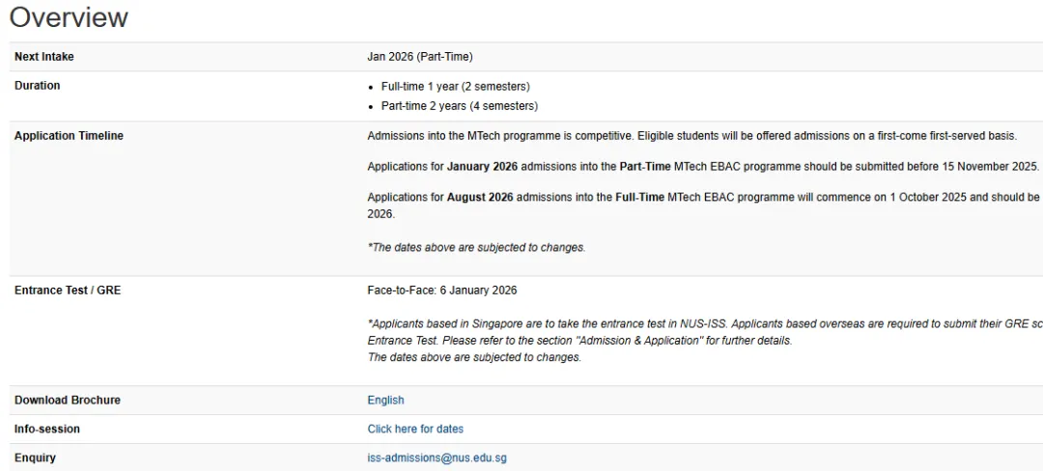The width and height of the screenshot is (1043, 471).
Task: Open the iss-admissions@nus.edu.sg email link
Action: click(x=437, y=457)
